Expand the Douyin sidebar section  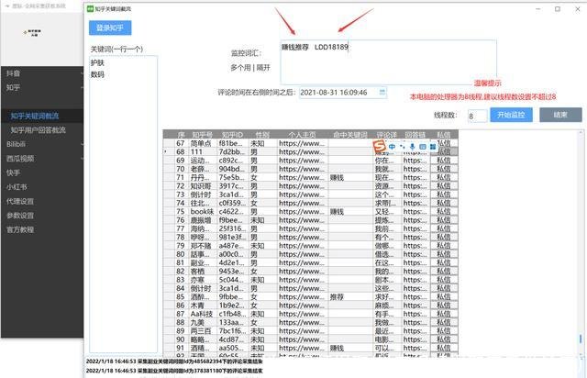pyautogui.click(x=42, y=73)
